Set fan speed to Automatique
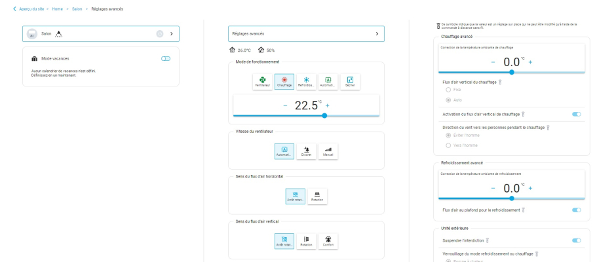 284,151
